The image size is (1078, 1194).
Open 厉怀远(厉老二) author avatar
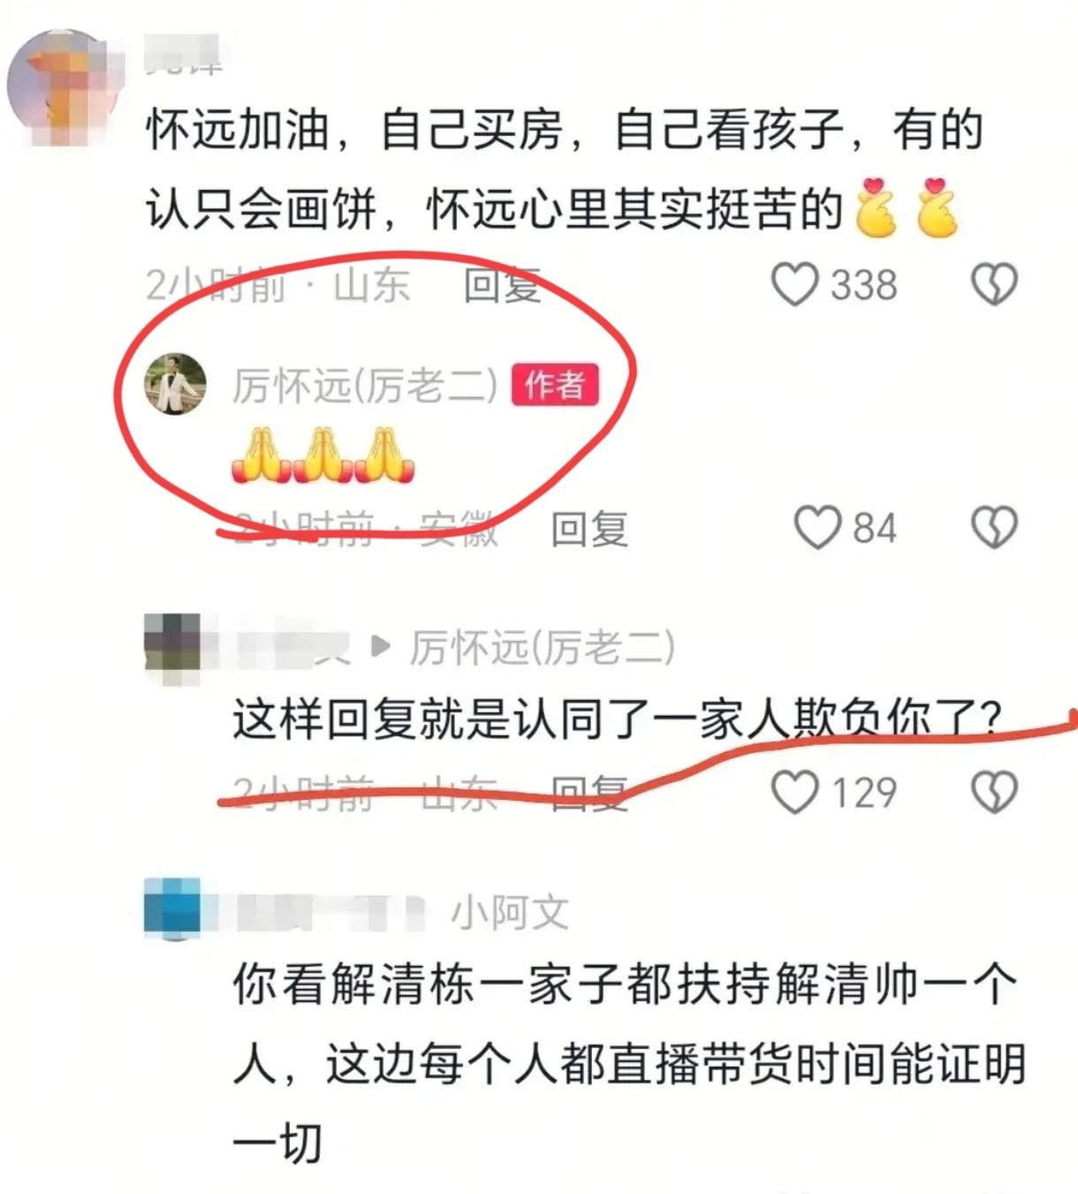point(175,384)
